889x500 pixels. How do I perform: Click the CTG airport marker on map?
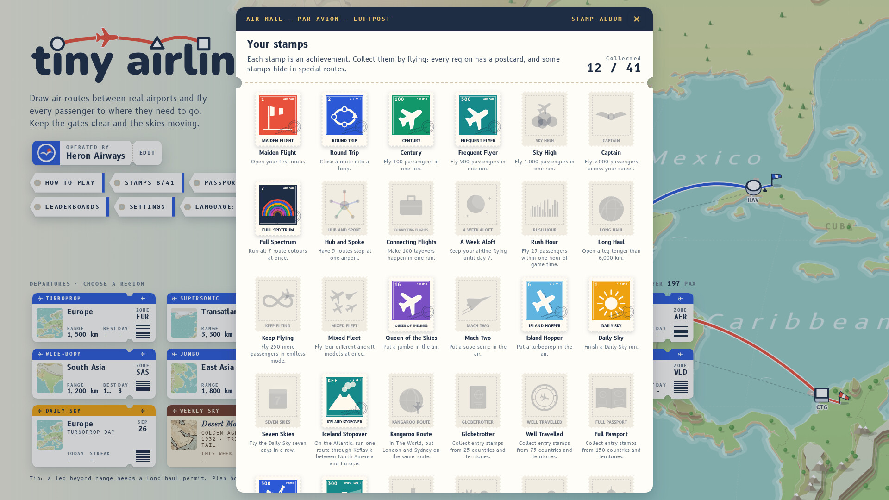[822, 395]
